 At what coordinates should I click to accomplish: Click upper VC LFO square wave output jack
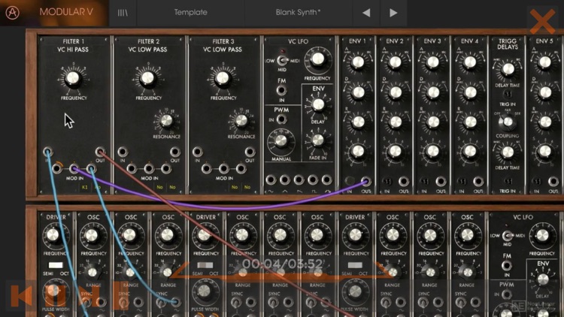(313, 180)
